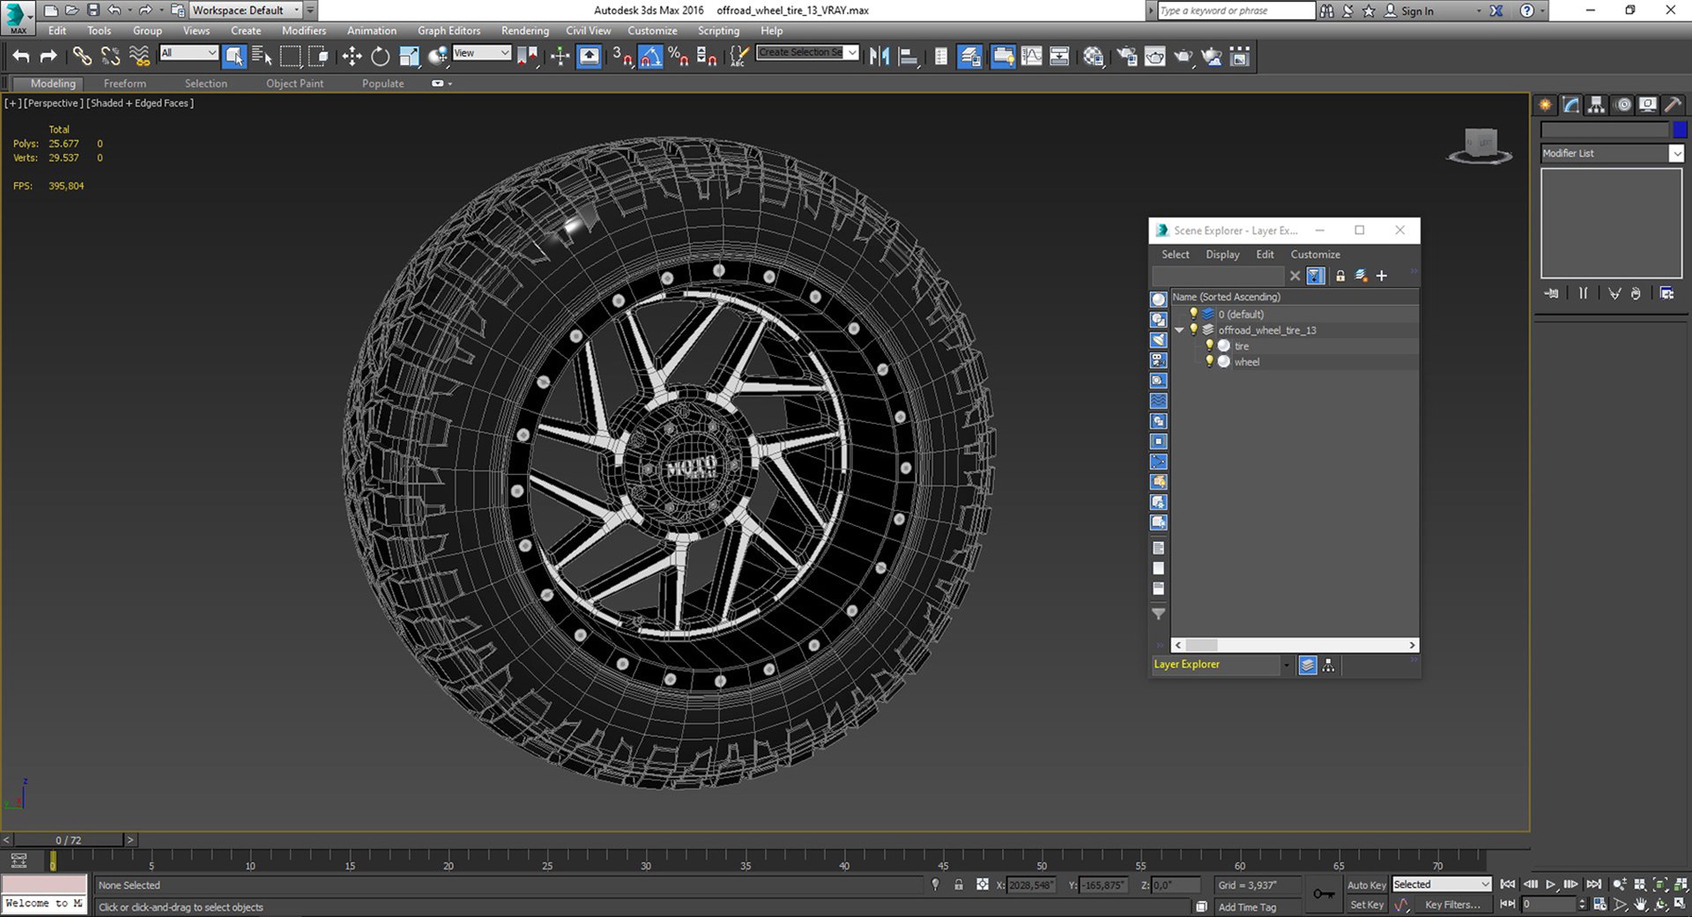
Task: Toggle visibility bulb of 0 (default) layer
Action: 1193,314
